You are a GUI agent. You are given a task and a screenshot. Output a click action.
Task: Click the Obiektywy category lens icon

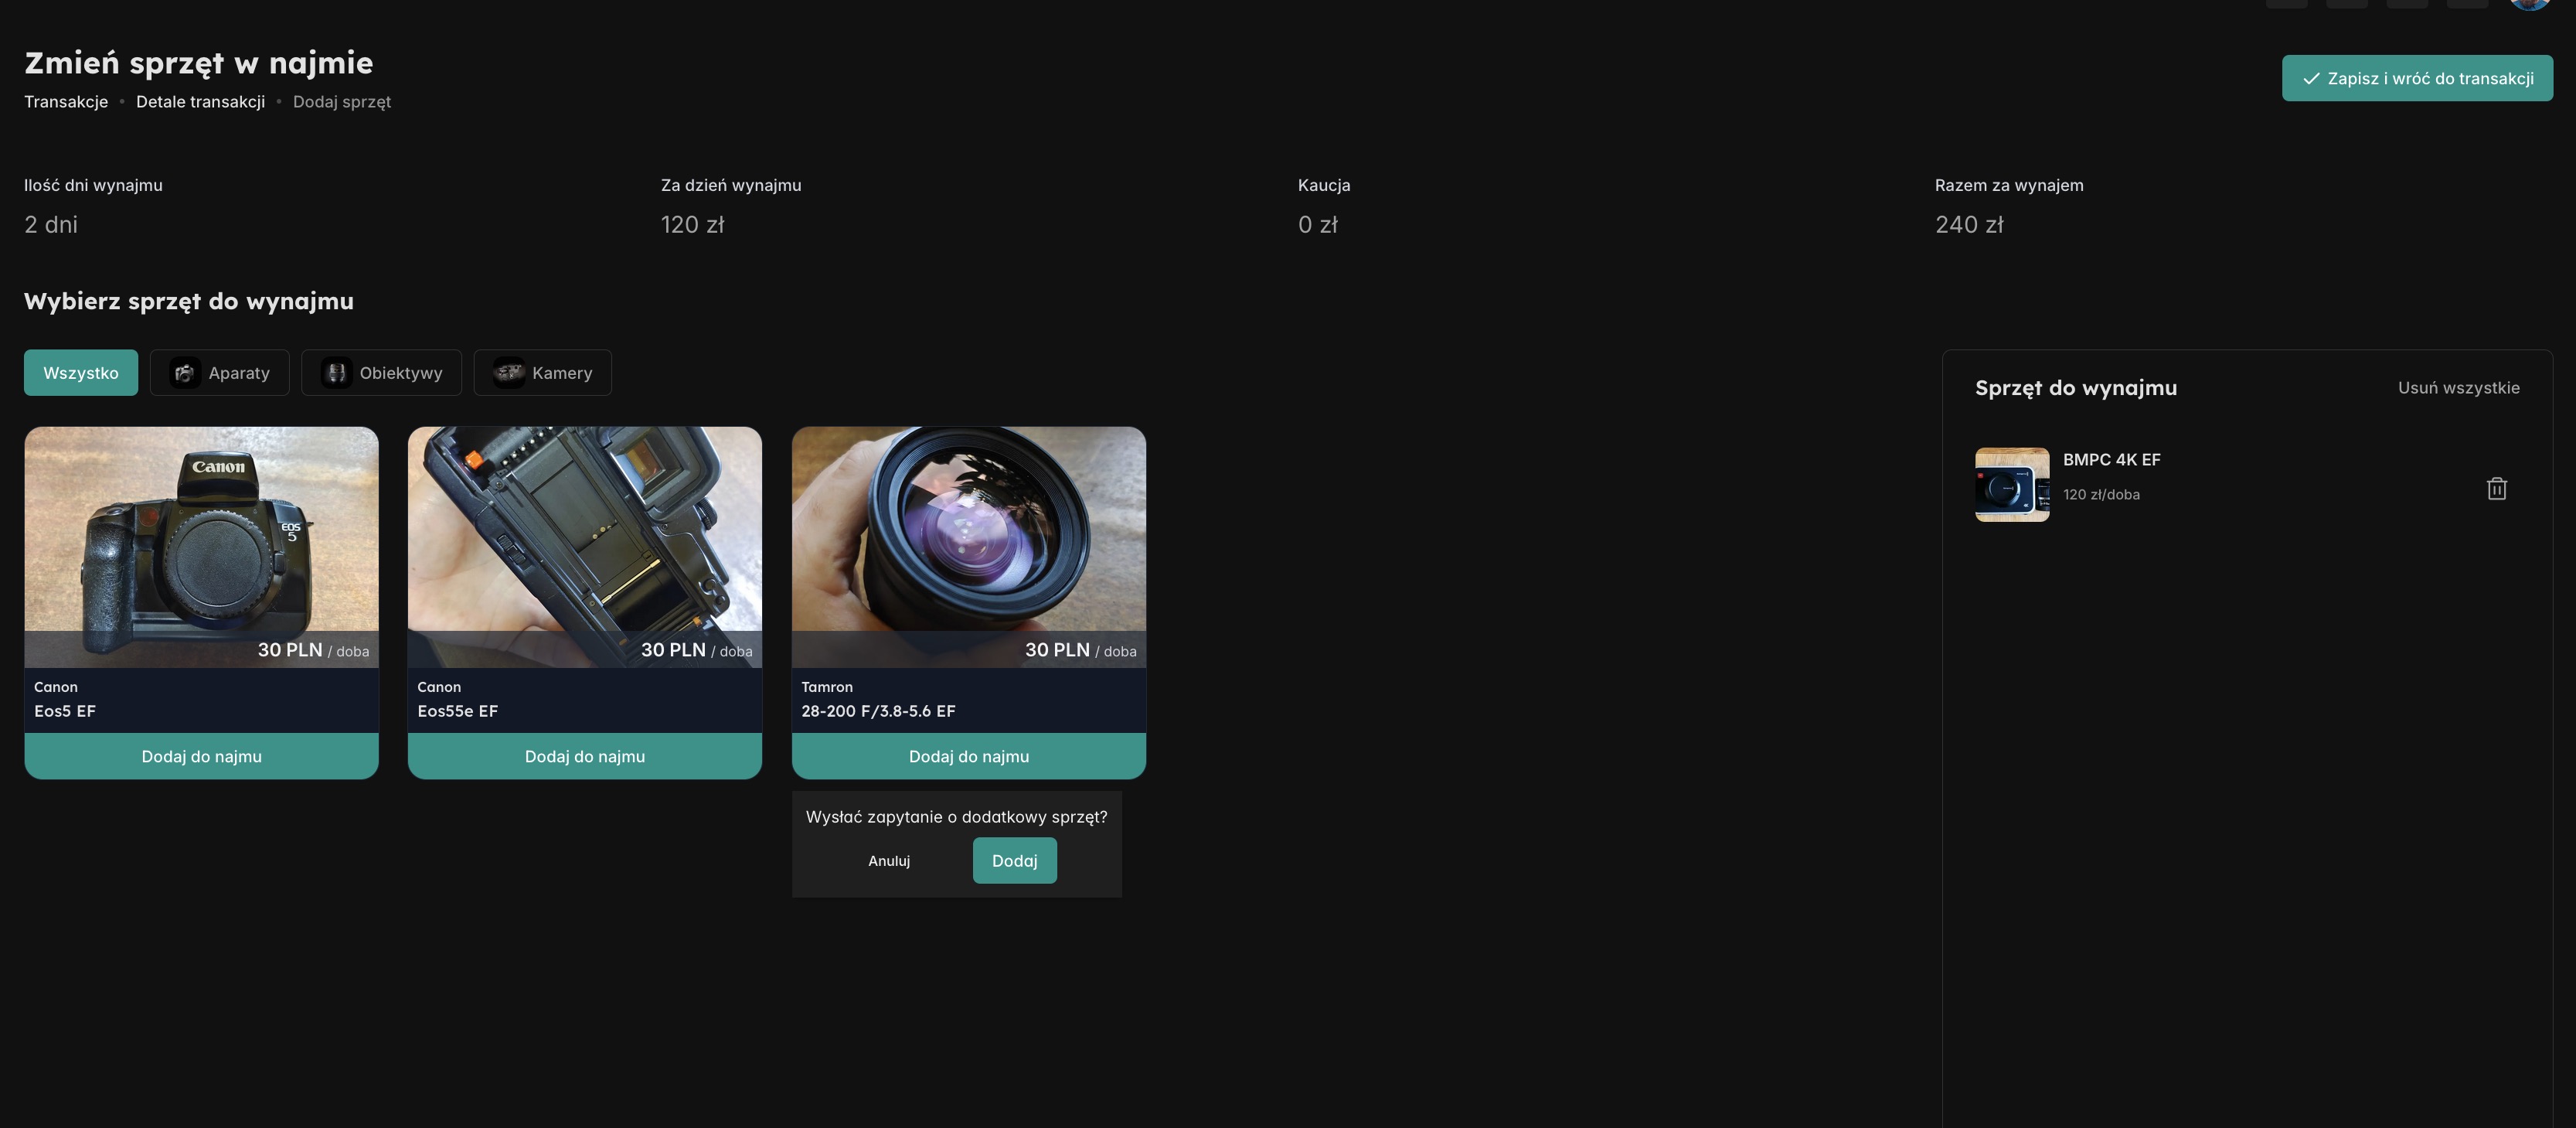pyautogui.click(x=336, y=373)
